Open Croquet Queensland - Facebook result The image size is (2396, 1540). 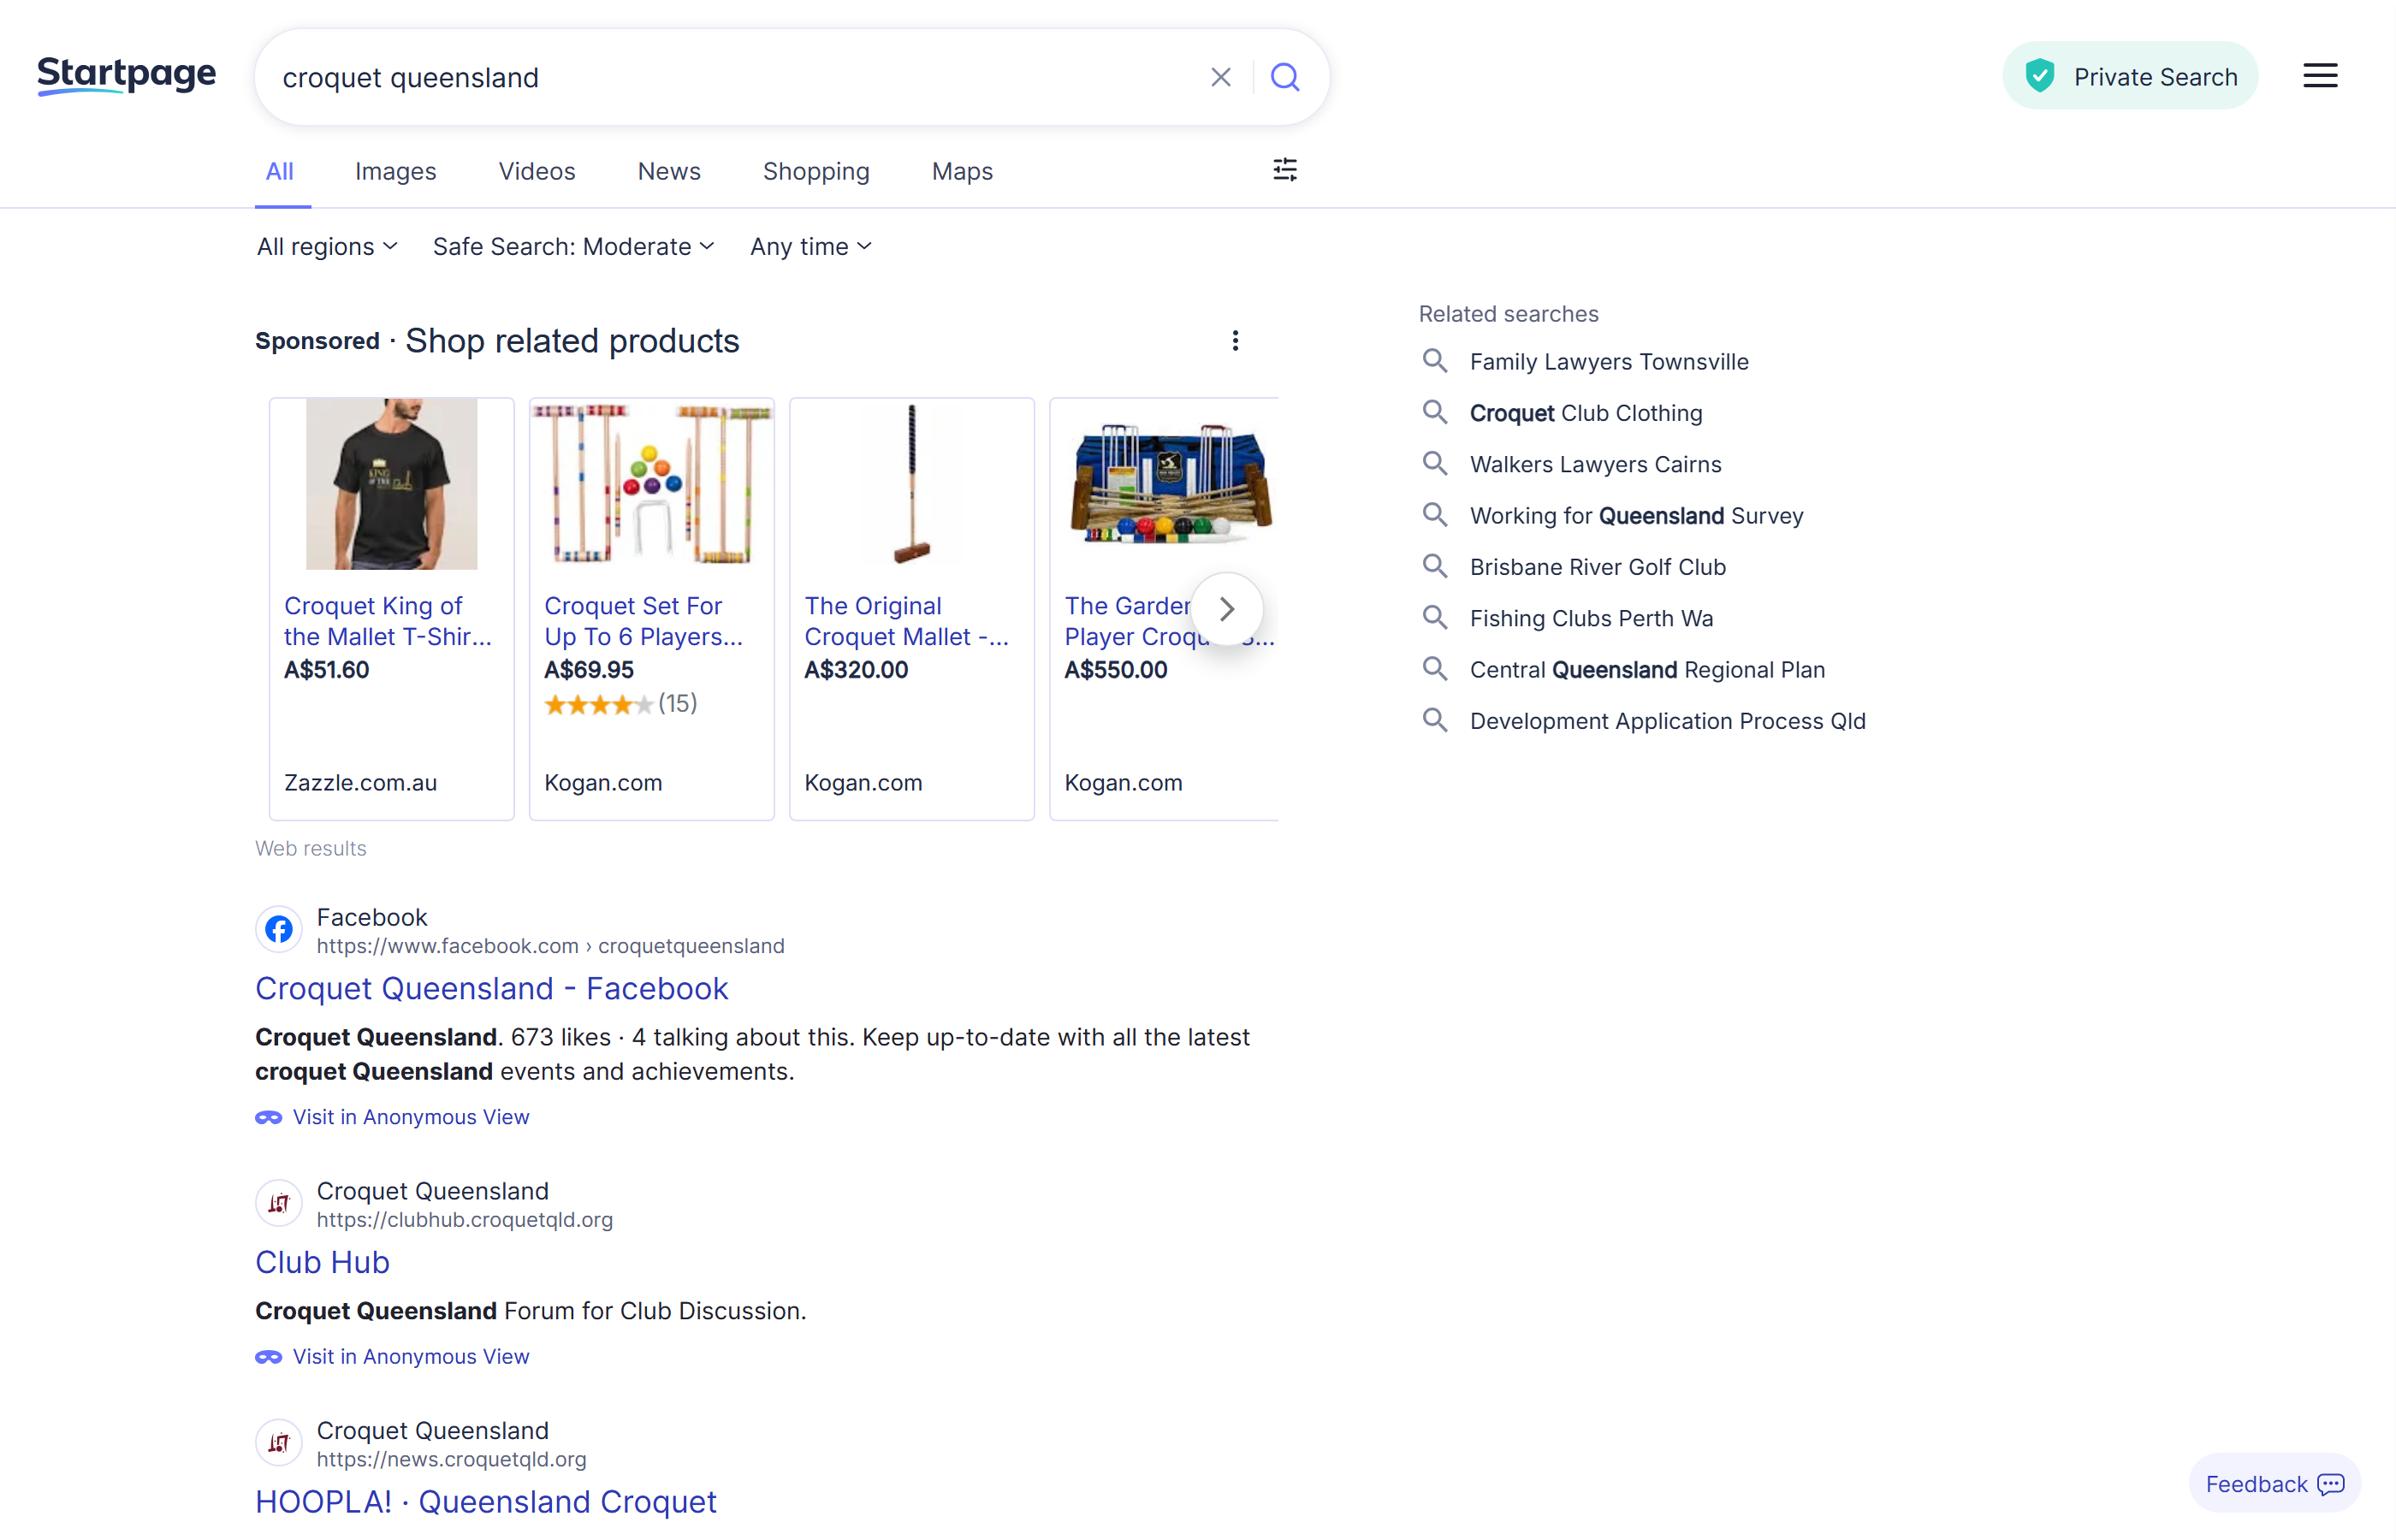click(492, 989)
